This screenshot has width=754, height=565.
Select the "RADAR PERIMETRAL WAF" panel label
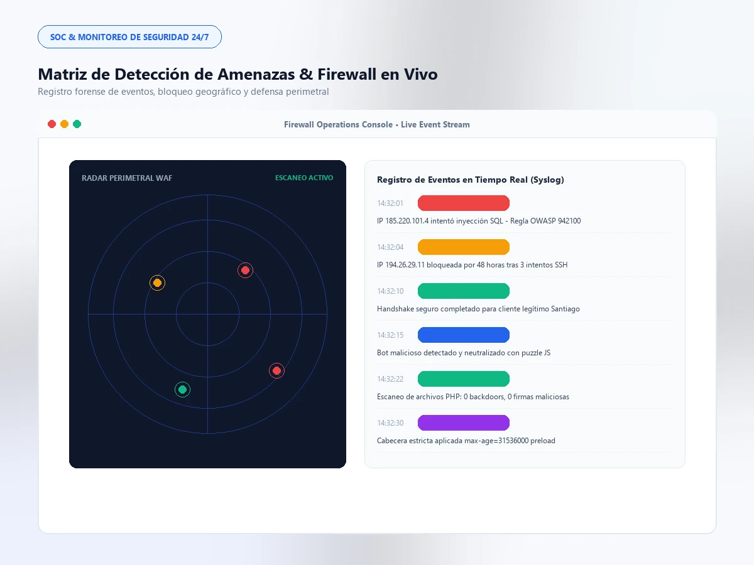(127, 178)
